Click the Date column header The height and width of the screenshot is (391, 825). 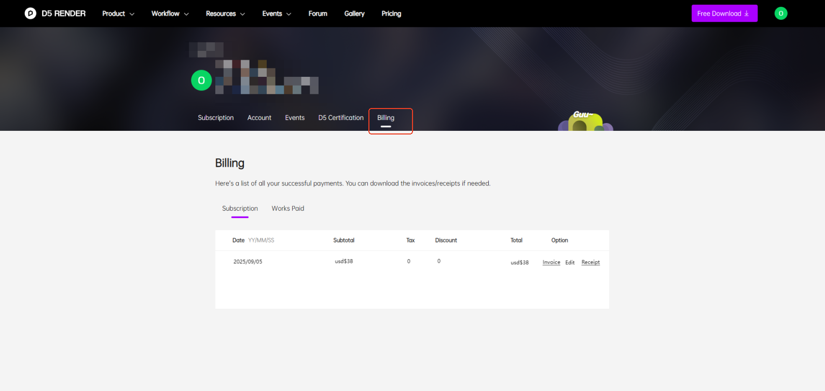click(x=239, y=240)
